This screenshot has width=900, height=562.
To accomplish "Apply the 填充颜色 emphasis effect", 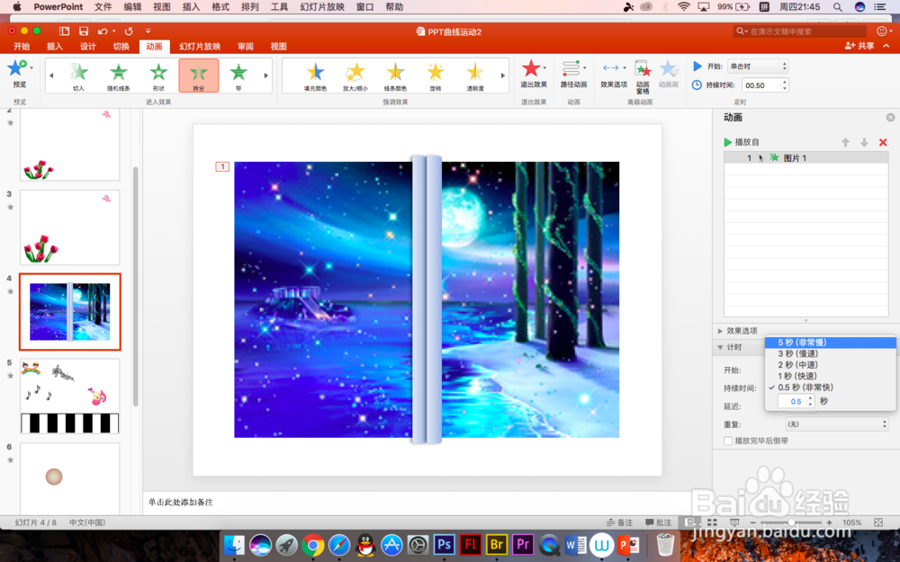I will tap(315, 76).
